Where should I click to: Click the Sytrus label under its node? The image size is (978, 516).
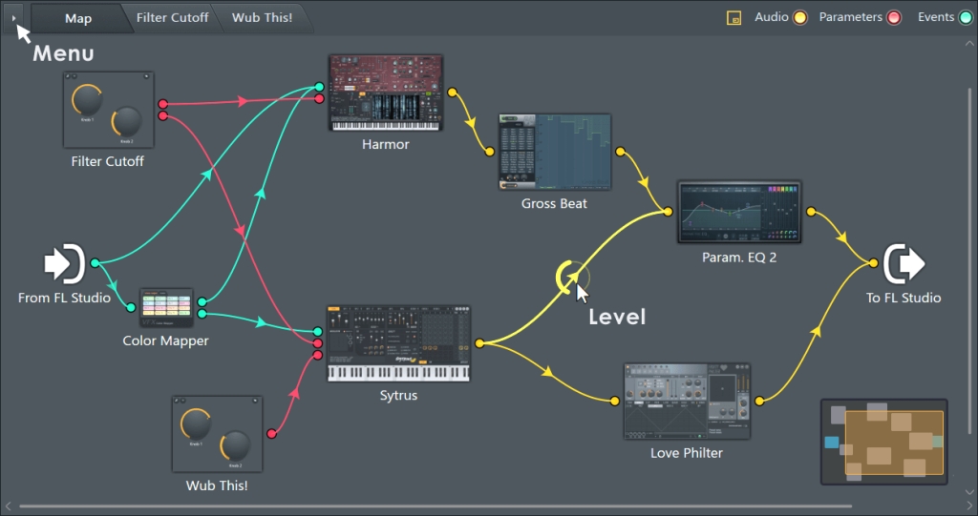pyautogui.click(x=398, y=395)
